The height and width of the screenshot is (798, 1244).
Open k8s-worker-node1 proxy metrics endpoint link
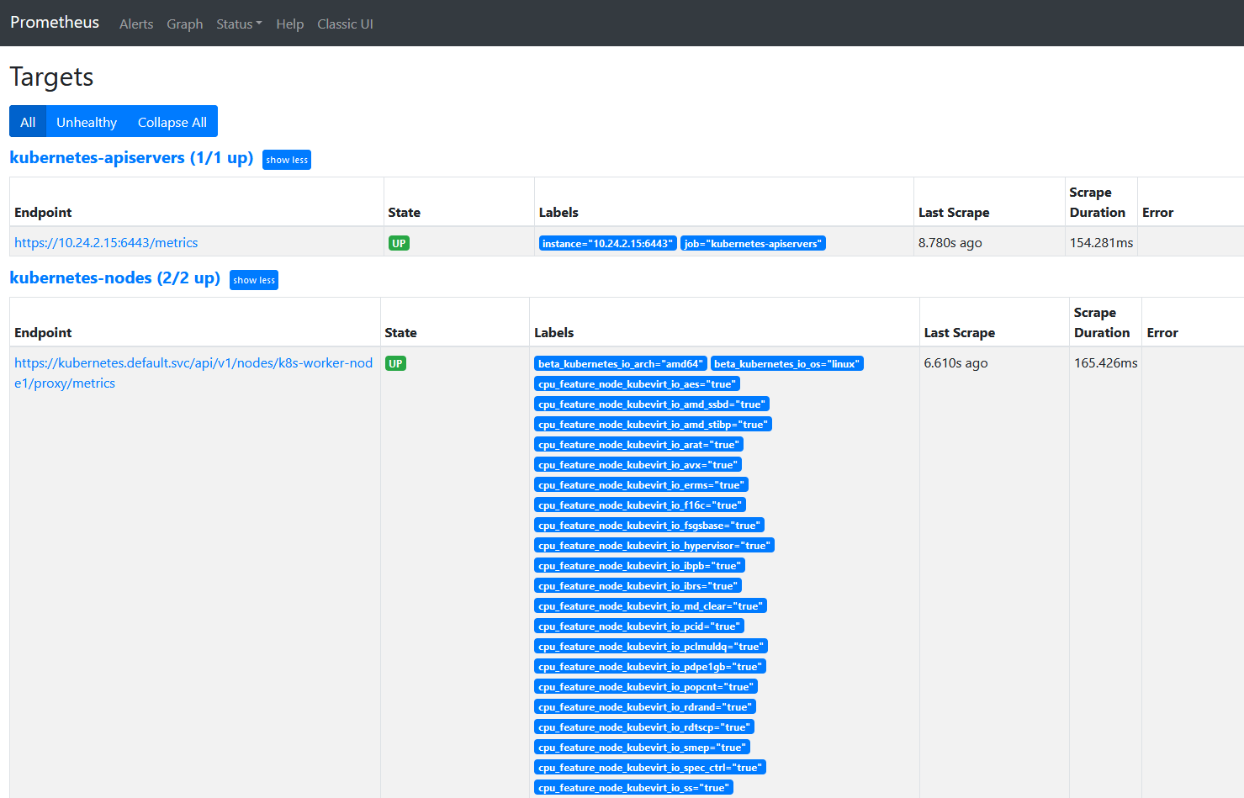(193, 373)
